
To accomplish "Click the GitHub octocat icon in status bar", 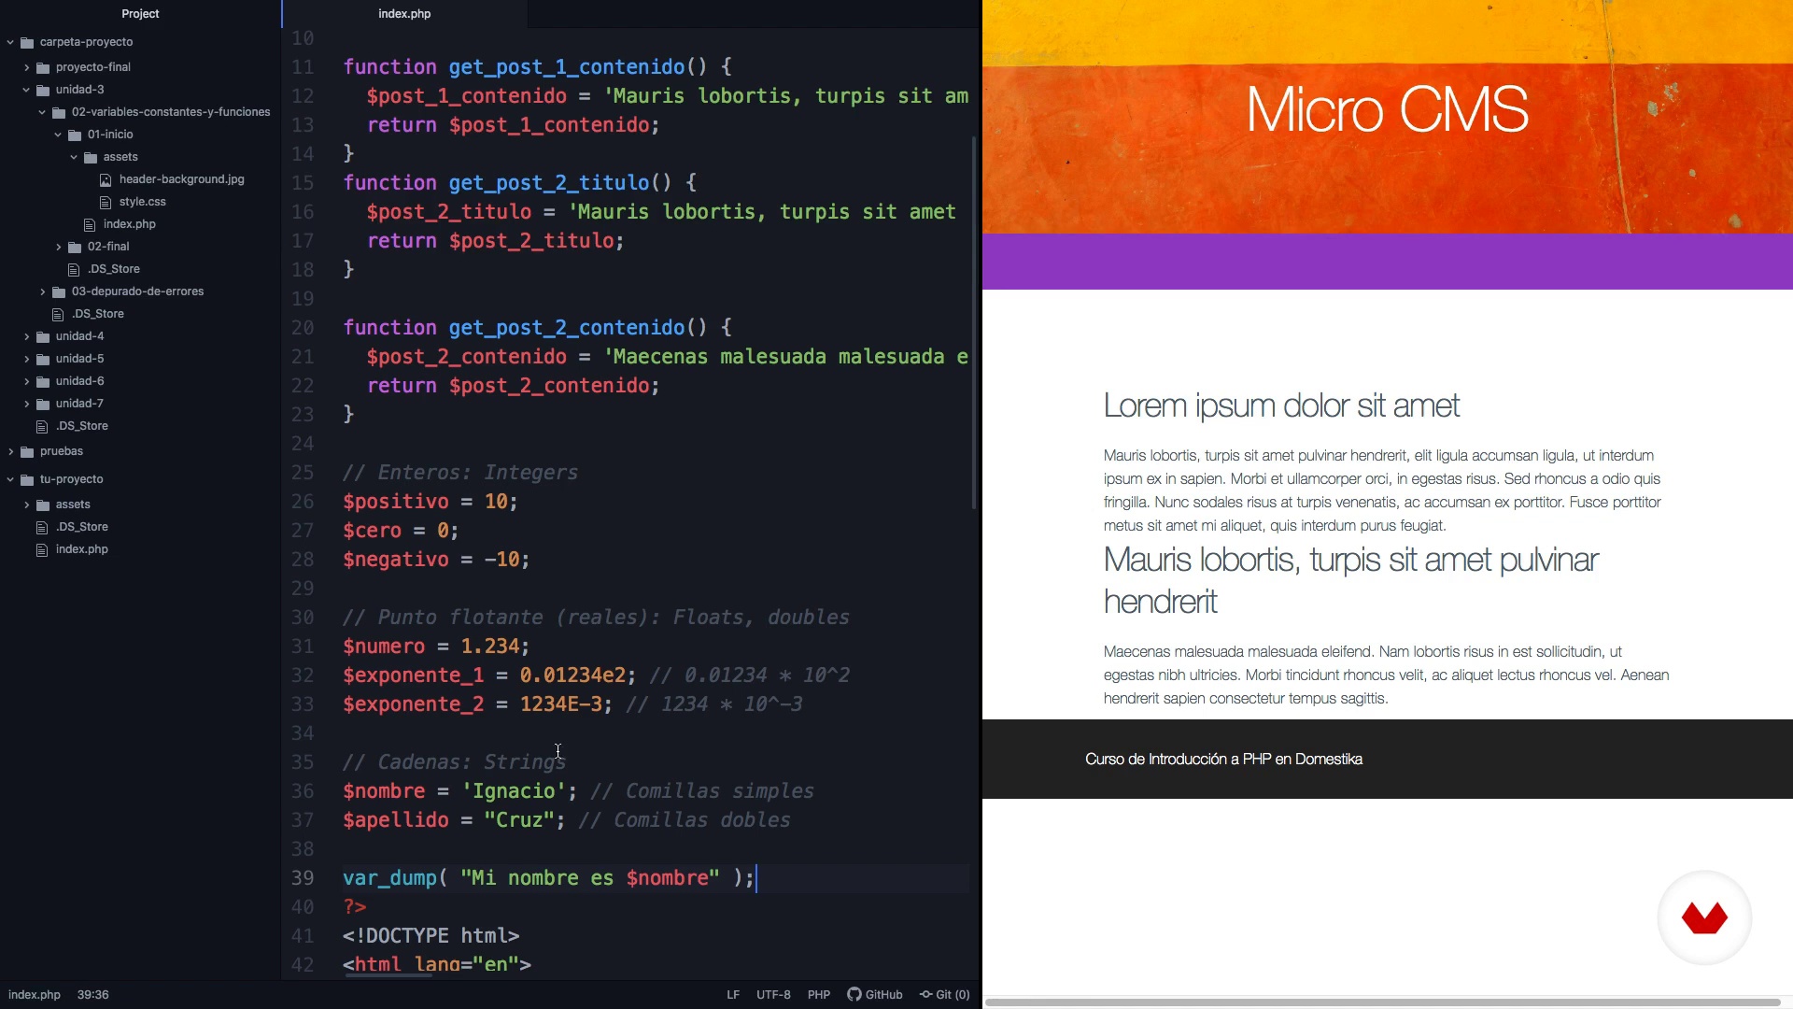I will pyautogui.click(x=854, y=994).
